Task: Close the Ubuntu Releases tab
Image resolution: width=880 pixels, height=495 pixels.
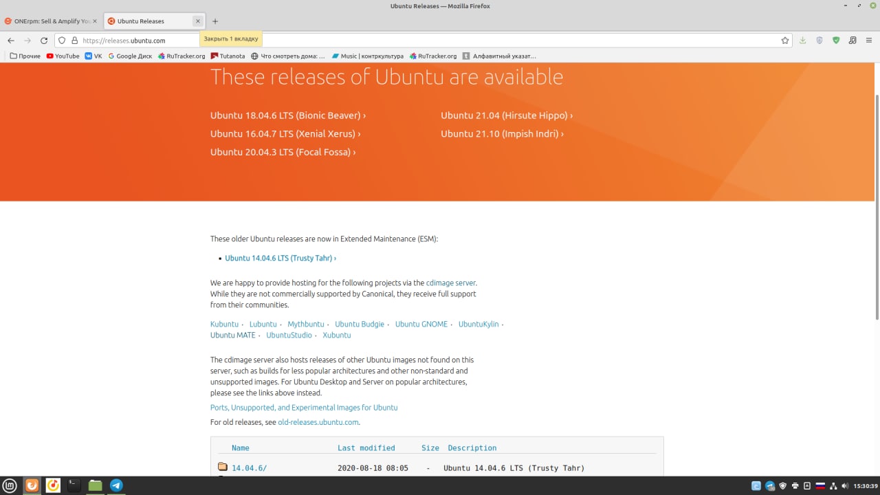Action: tap(198, 21)
